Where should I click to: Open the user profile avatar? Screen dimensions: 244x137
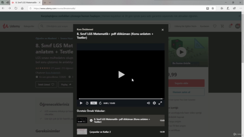[x=238, y=26]
